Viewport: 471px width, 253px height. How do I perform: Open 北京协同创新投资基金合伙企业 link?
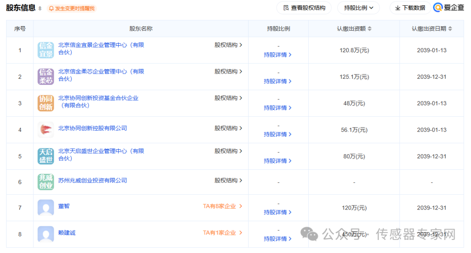98,101
